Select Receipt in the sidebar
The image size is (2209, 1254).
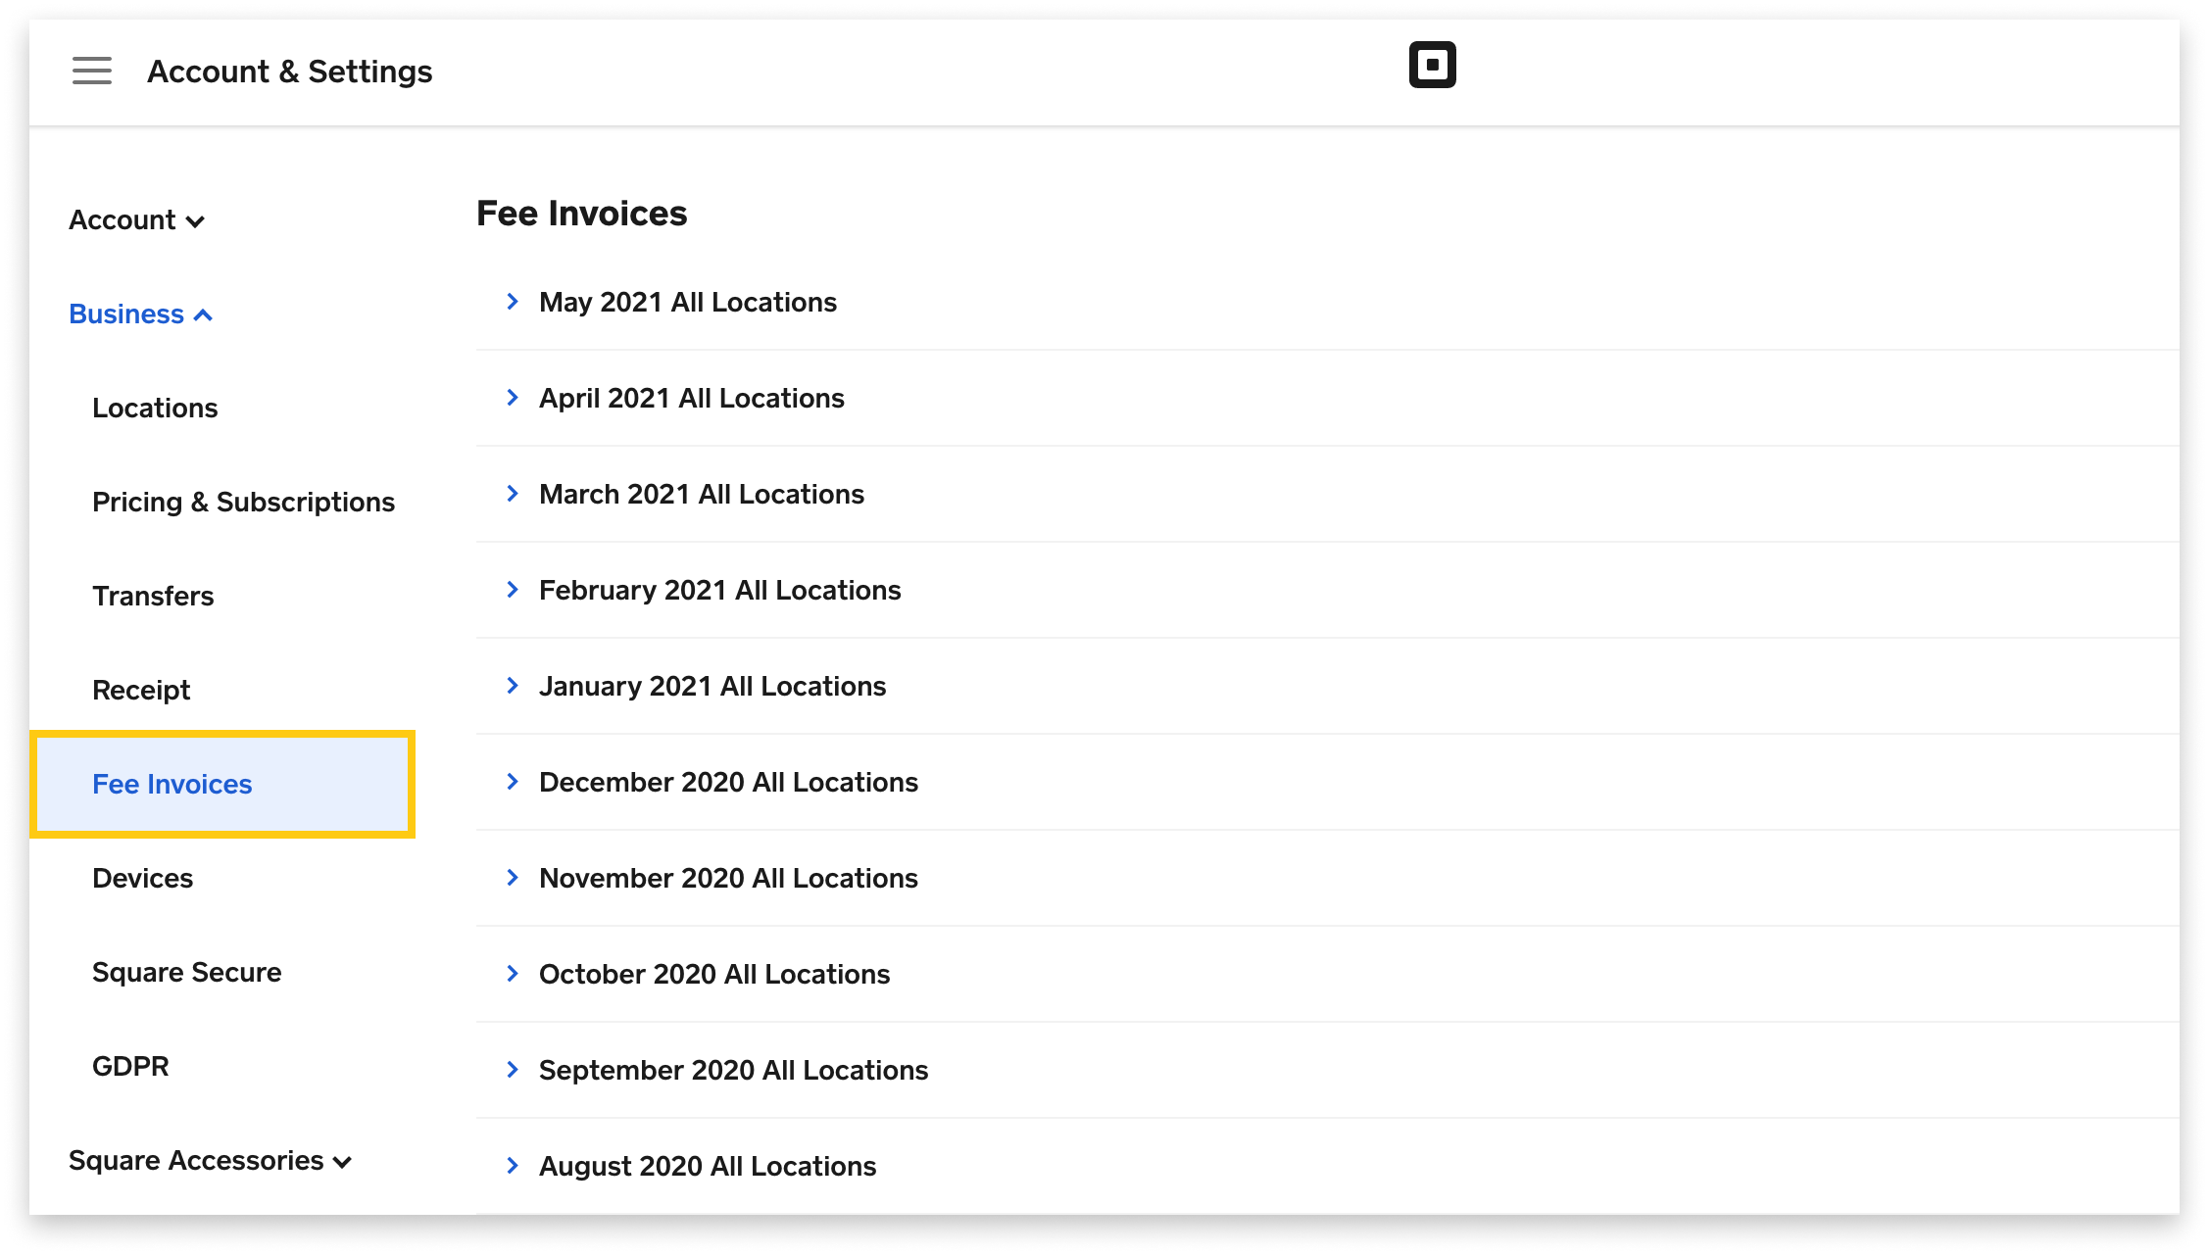pos(141,691)
